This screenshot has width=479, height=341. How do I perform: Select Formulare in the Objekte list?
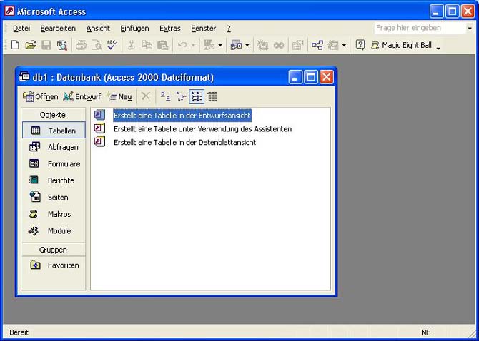(x=54, y=163)
